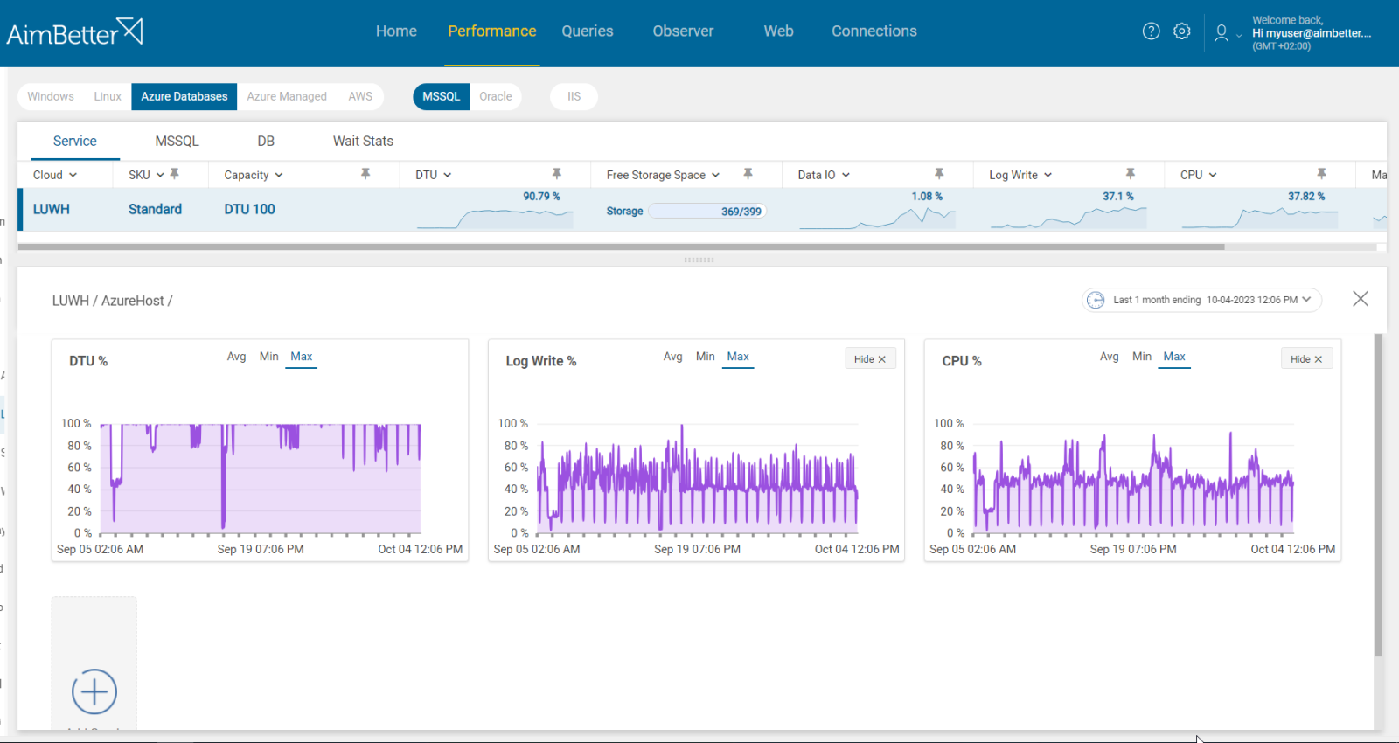Pin the Free Storage Space column
The image size is (1399, 743).
point(748,174)
